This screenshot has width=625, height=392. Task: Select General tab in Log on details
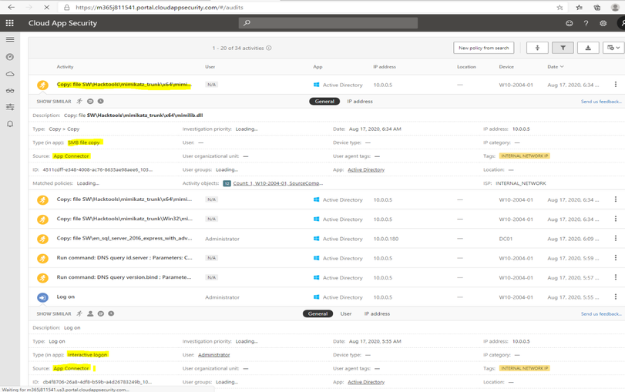click(x=318, y=313)
